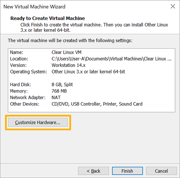
Task: Click the CD/DVD, USB Controller devices list
Action: tap(97, 104)
